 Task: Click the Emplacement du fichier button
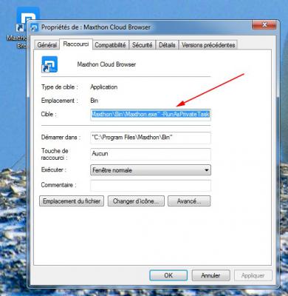tap(72, 201)
